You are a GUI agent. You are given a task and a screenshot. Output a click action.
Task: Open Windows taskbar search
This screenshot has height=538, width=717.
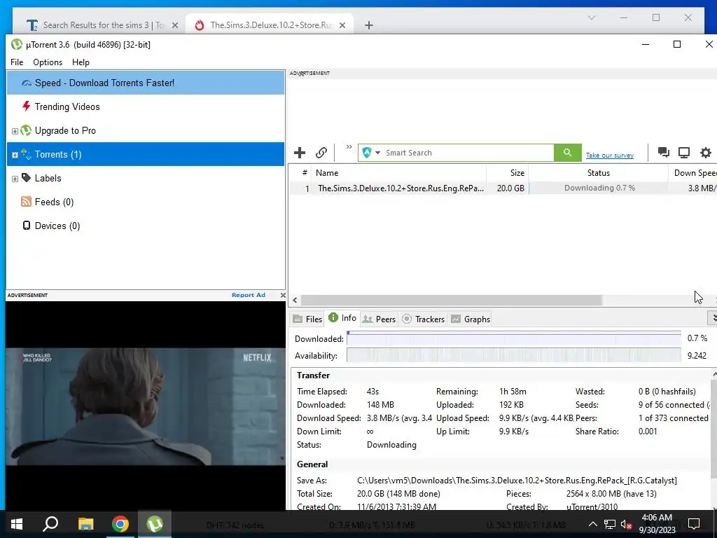point(50,524)
